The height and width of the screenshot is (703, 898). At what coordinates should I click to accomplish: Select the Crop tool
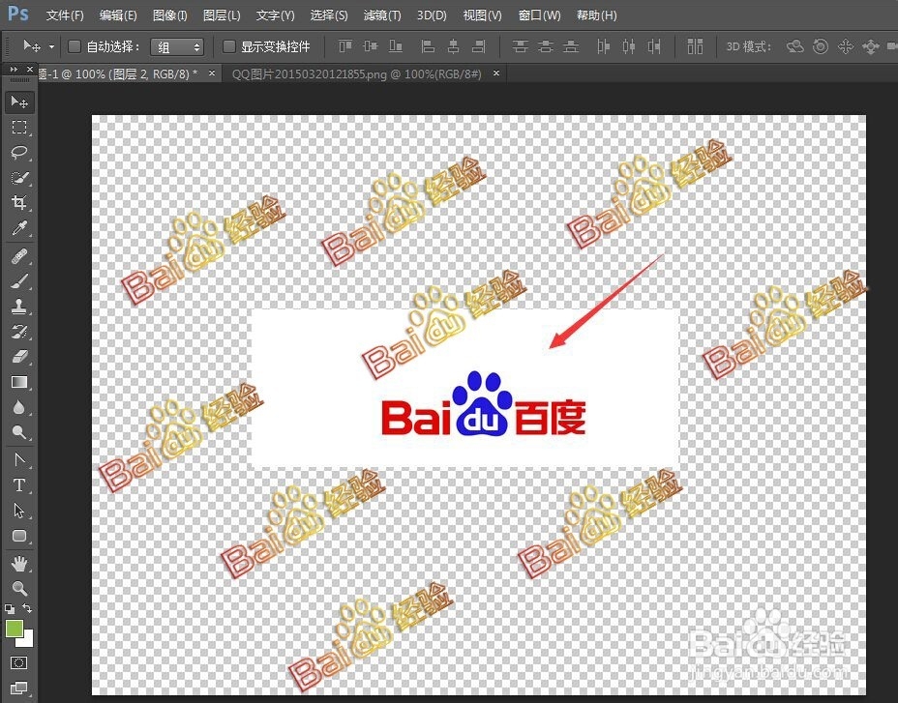pos(19,203)
